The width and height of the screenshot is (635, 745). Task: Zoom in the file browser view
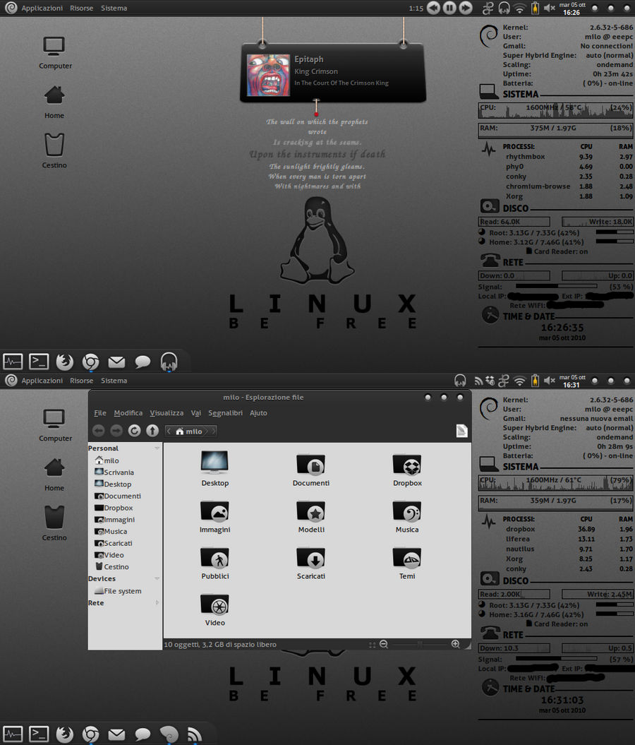(x=456, y=644)
